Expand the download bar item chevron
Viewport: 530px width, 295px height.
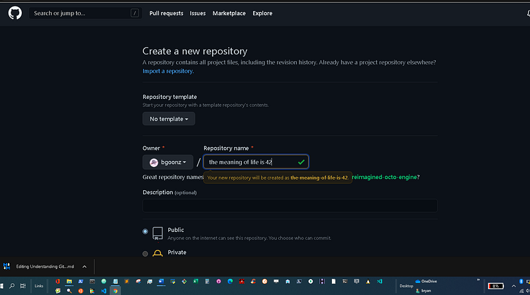(84, 266)
